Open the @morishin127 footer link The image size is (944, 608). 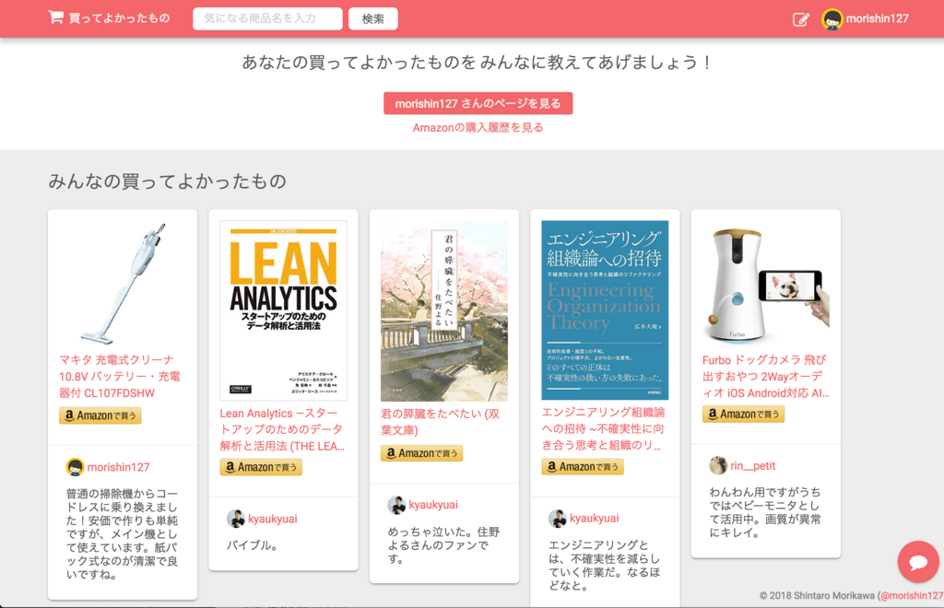pyautogui.click(x=911, y=596)
